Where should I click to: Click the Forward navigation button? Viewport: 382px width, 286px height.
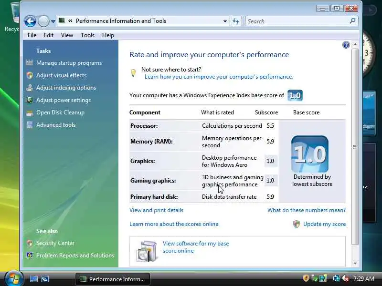[x=43, y=21]
